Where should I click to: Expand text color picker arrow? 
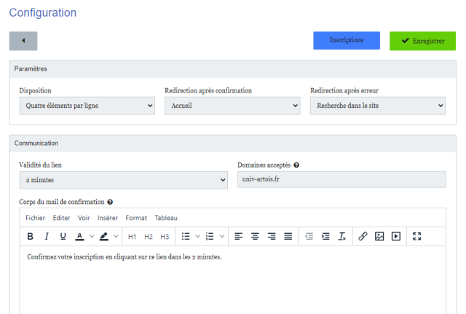point(92,236)
